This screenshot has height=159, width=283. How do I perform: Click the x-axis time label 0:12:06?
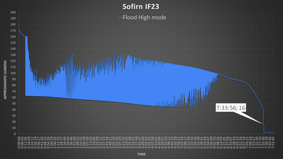[26, 142]
